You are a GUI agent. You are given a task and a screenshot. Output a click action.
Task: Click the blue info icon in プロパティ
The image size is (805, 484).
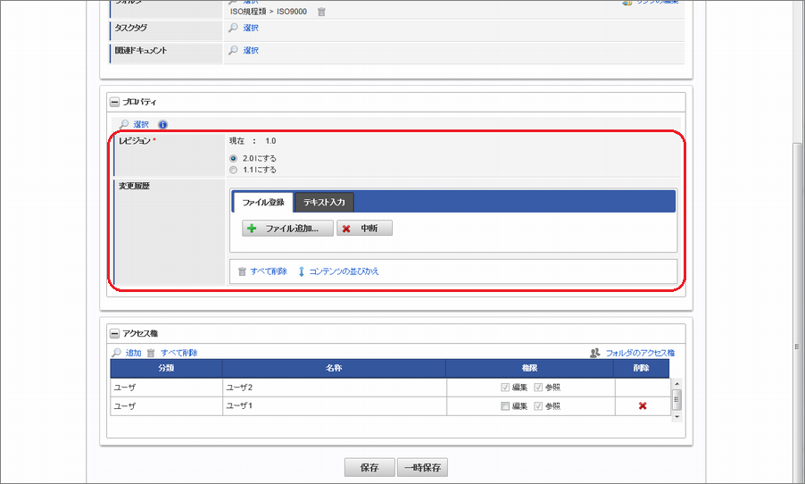click(x=162, y=124)
